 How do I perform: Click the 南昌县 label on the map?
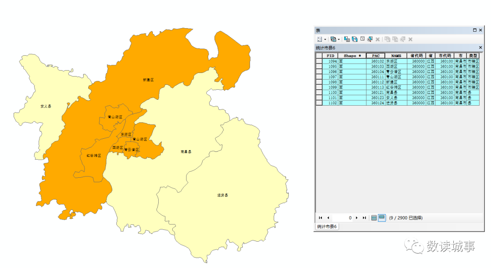(x=185, y=152)
